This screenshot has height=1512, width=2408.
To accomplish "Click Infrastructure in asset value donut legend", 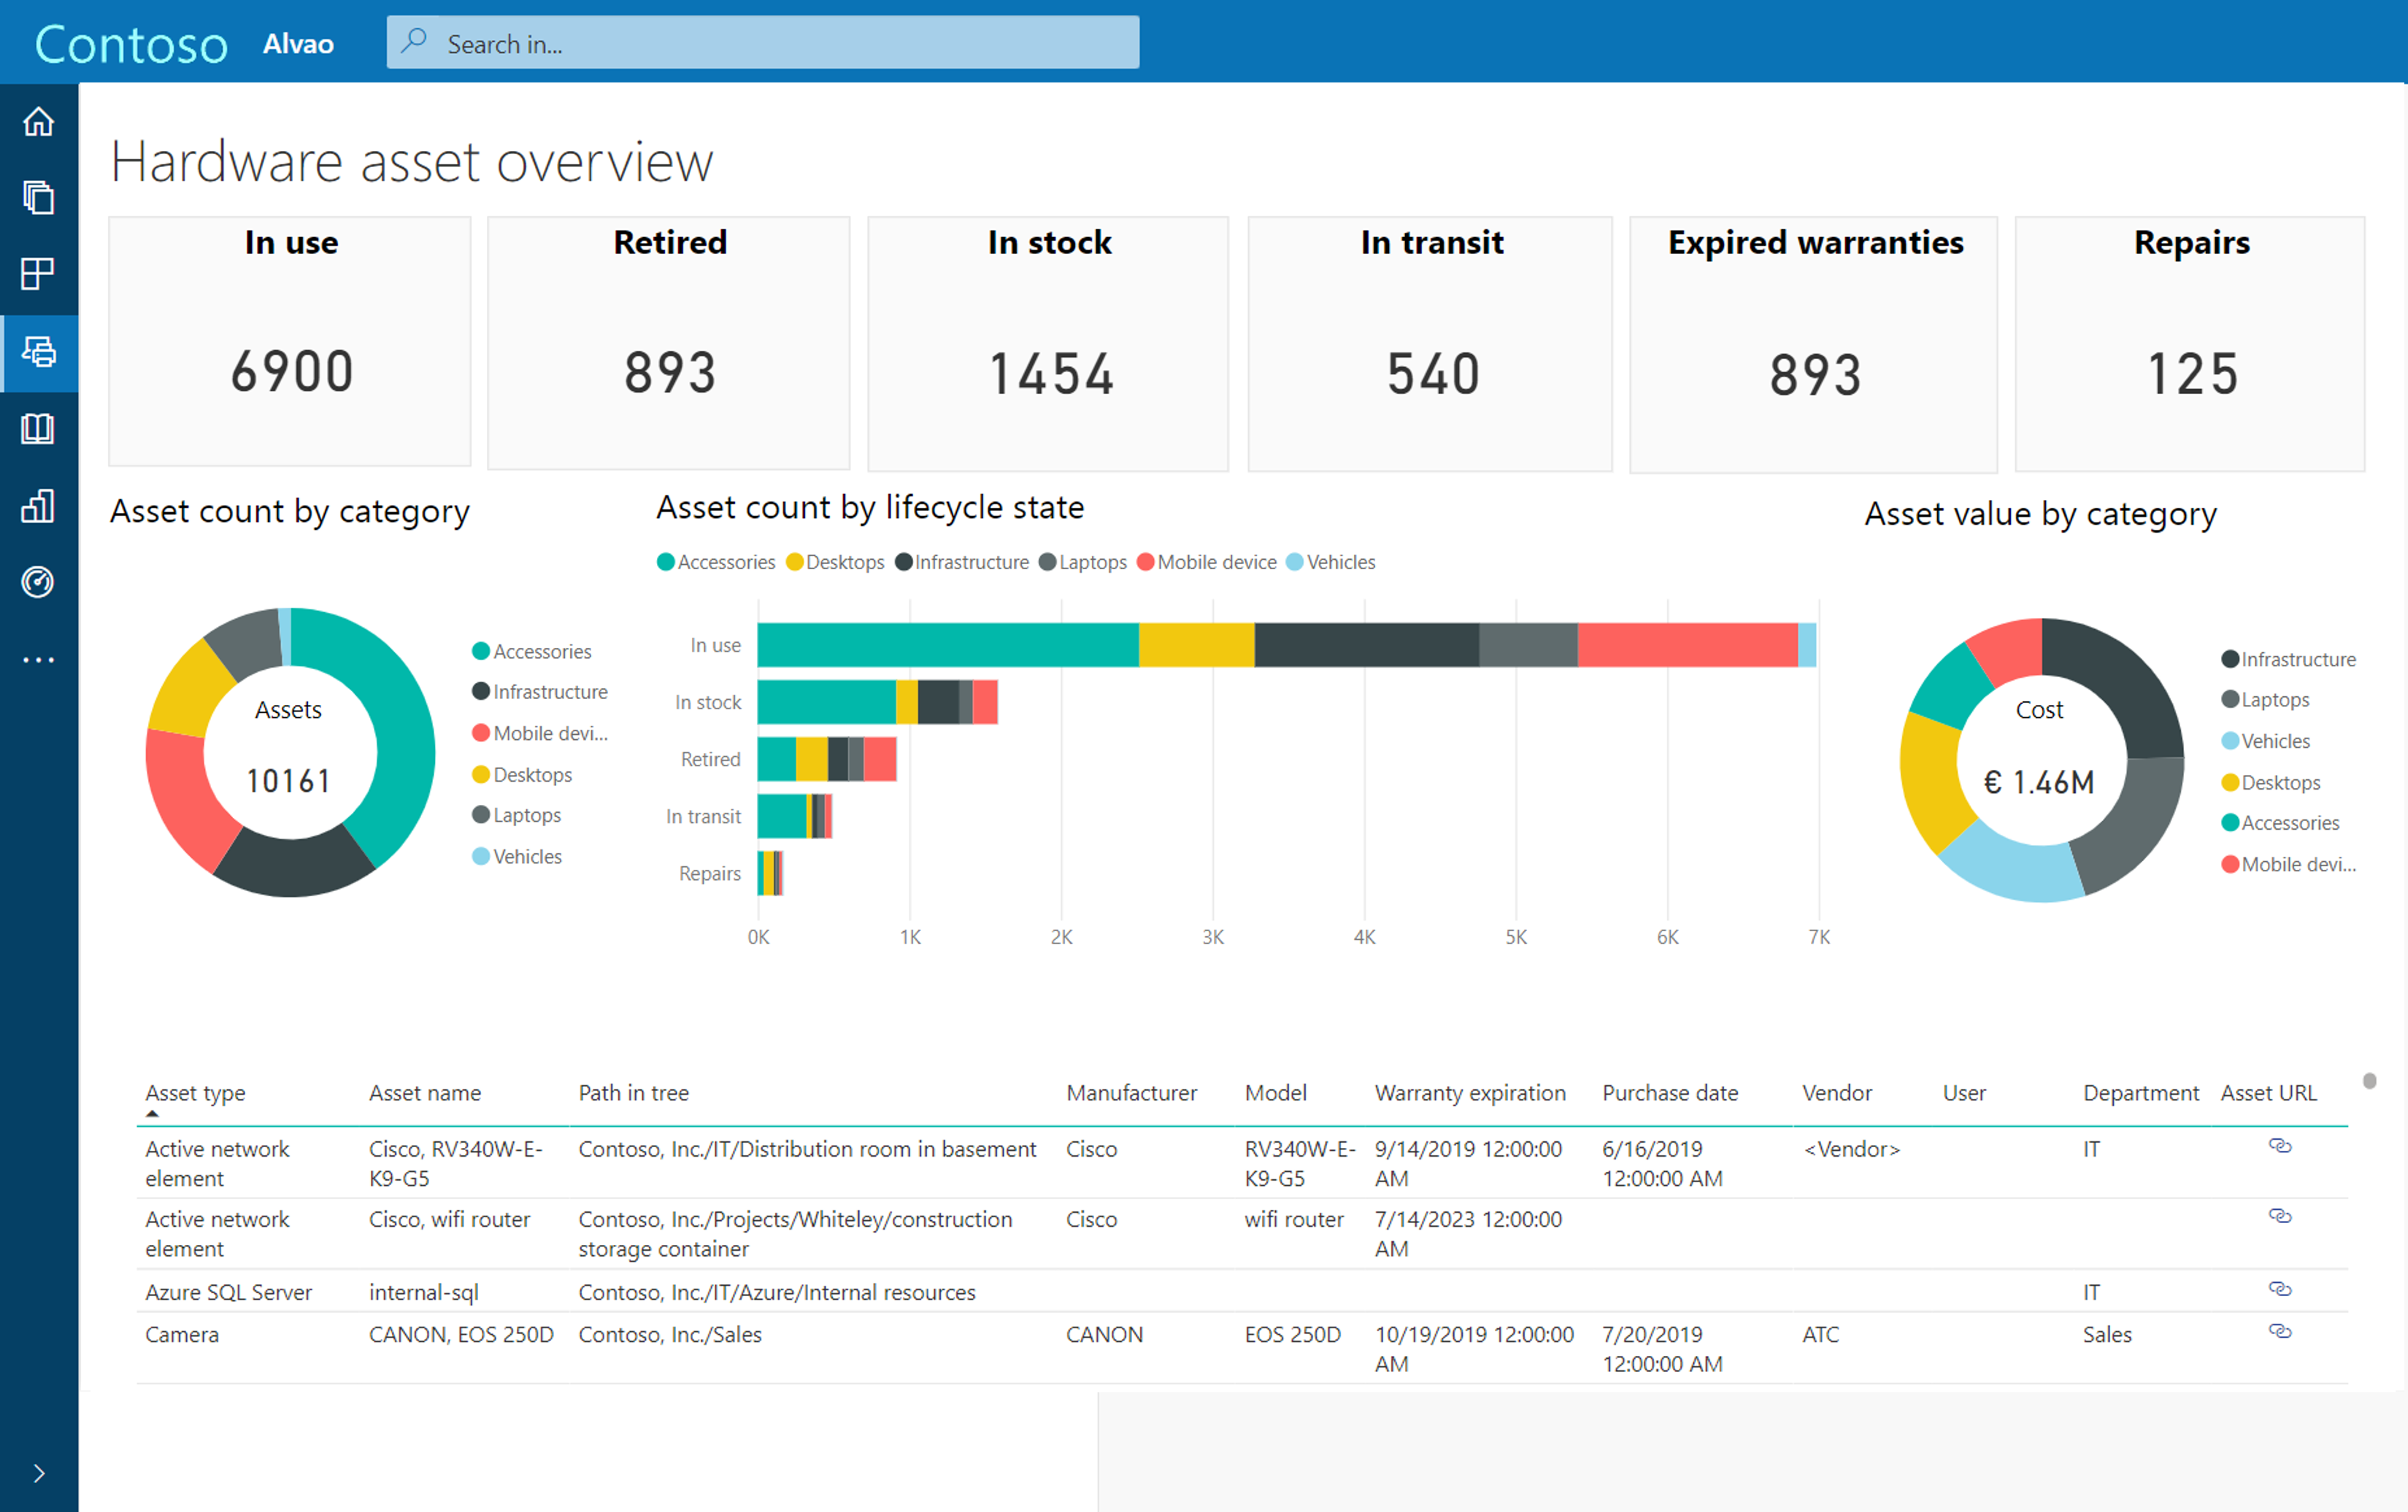I will [2289, 659].
